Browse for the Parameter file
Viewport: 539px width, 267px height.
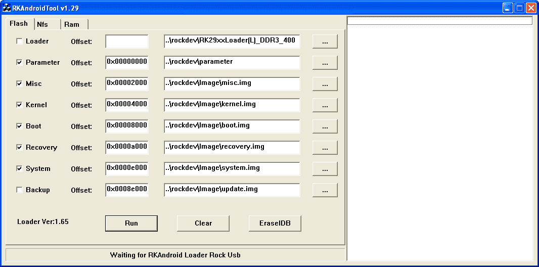(x=325, y=63)
